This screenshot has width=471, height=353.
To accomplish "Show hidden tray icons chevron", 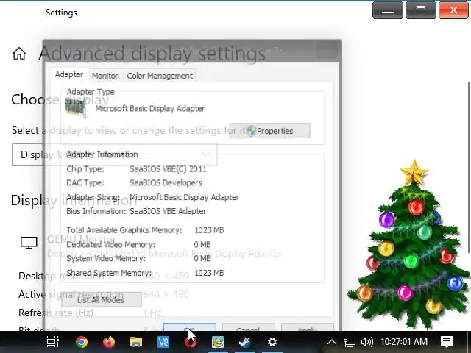I will point(332,342).
